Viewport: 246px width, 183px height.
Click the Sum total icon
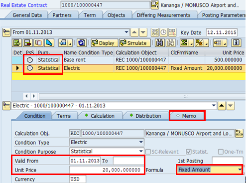point(184,43)
